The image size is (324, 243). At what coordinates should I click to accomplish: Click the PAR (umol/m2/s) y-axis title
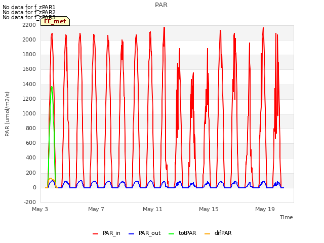(x=7, y=114)
